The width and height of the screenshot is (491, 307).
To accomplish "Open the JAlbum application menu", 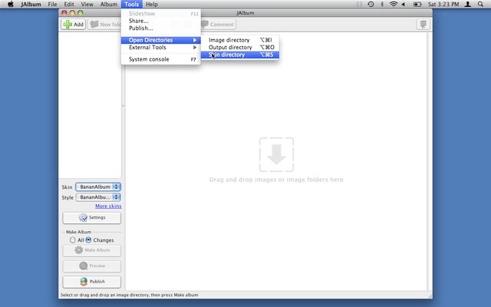I will click(x=31, y=4).
